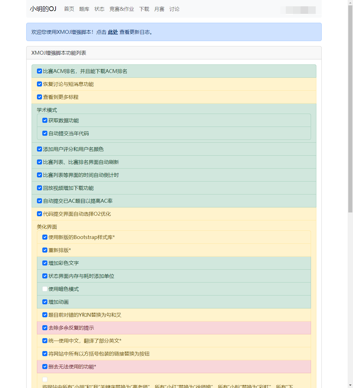Toggle the 查看到更多标程 checkbox
The width and height of the screenshot is (353, 388).
point(39,97)
